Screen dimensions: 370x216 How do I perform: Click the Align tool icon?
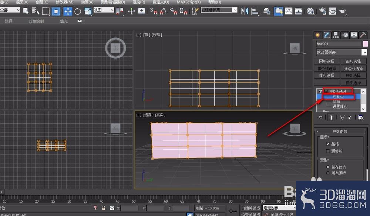tap(255, 11)
